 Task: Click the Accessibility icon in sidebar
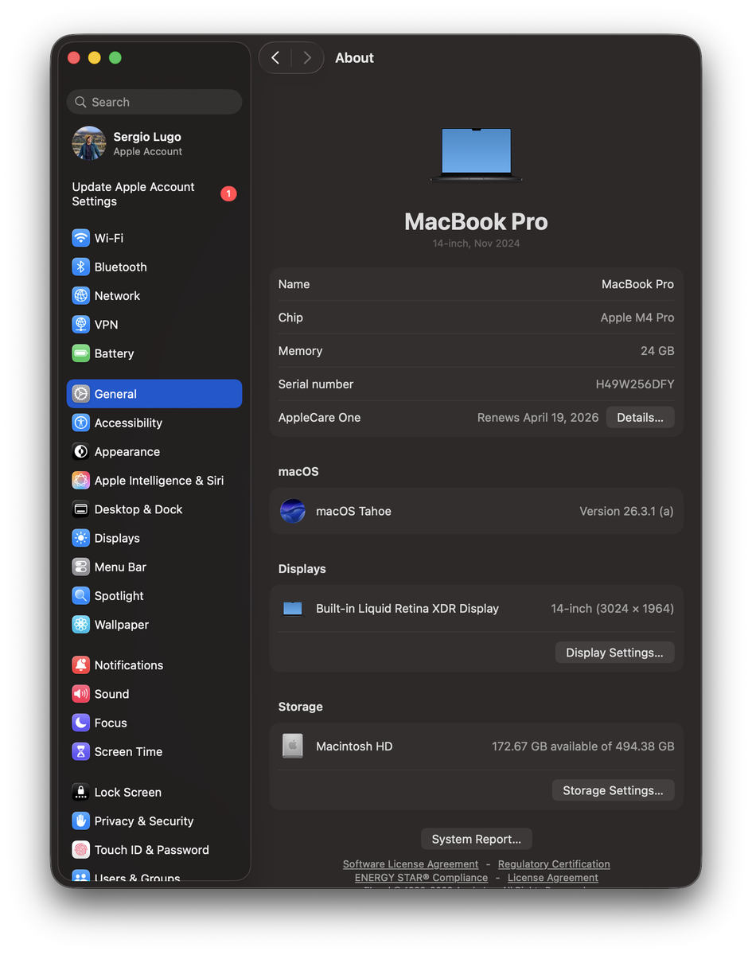pos(80,423)
